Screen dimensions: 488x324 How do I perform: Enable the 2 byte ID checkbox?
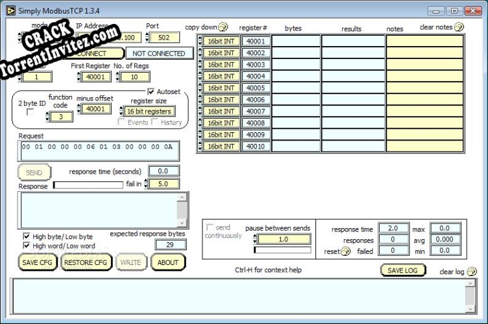[x=30, y=112]
